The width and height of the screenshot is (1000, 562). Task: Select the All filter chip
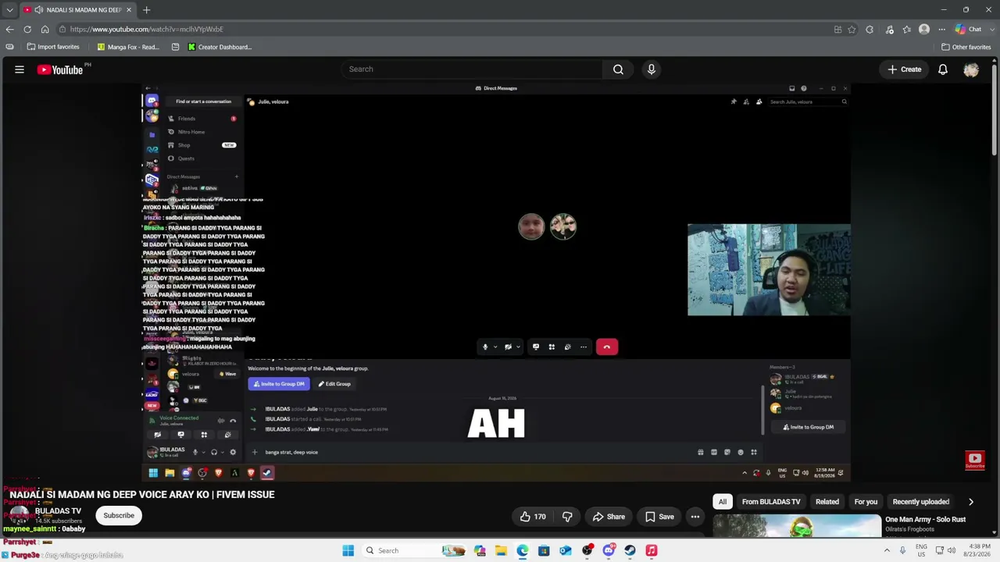point(723,502)
